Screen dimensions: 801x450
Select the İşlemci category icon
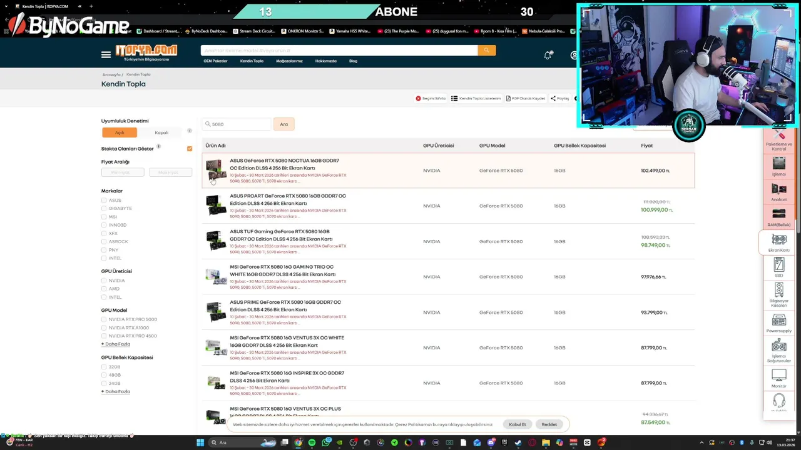tap(779, 166)
